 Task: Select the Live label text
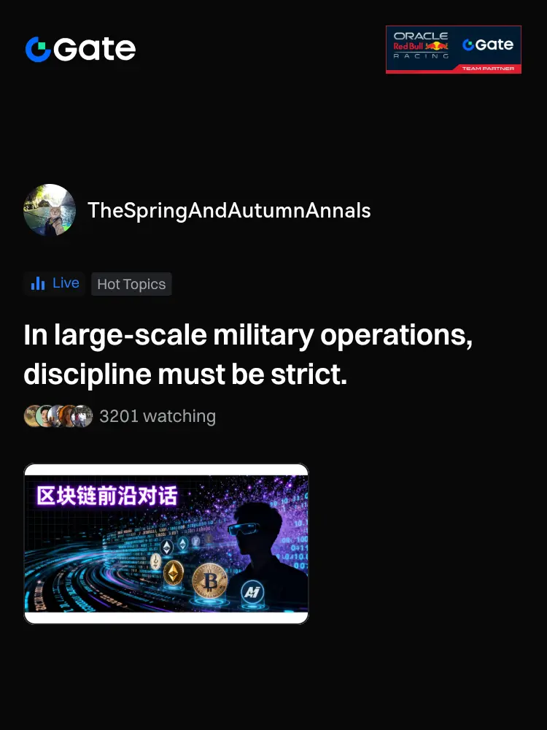(x=66, y=283)
